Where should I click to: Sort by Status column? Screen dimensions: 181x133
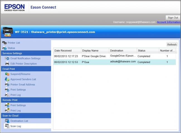(148, 51)
